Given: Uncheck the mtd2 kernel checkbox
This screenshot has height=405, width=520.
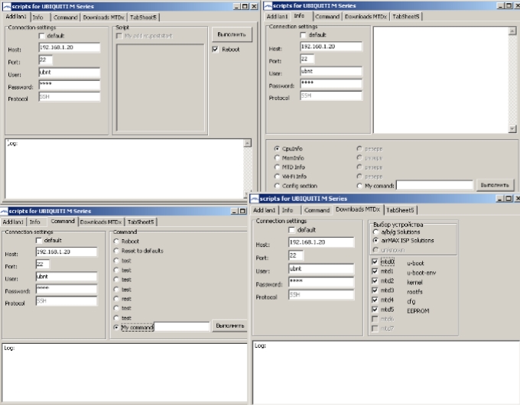Looking at the screenshot, I should coord(375,280).
